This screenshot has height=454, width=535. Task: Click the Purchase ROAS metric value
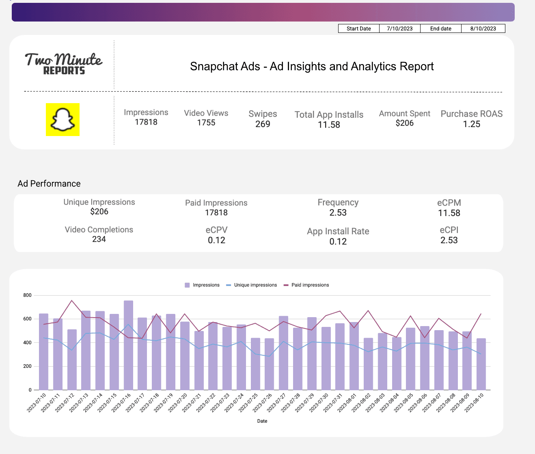[471, 124]
